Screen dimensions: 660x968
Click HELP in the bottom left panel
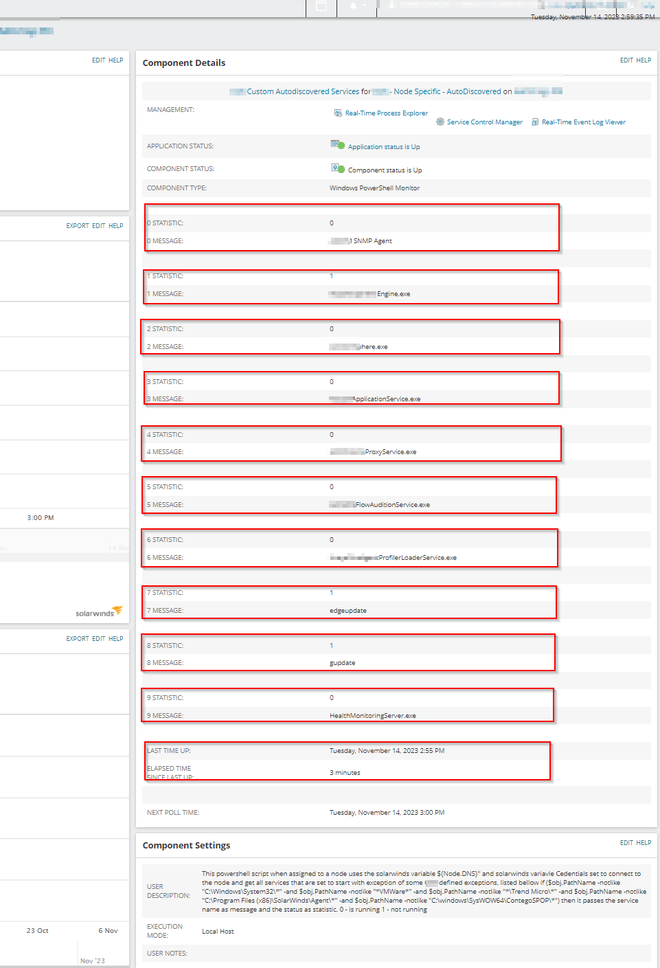116,639
